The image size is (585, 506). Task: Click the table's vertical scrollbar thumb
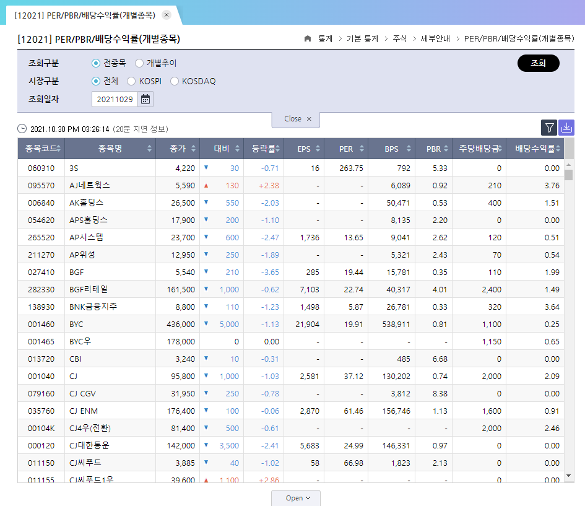coord(568,175)
